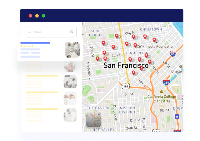This screenshot has width=200, height=141.
Task: Click the map pin under Clay St
Action: click(133, 37)
